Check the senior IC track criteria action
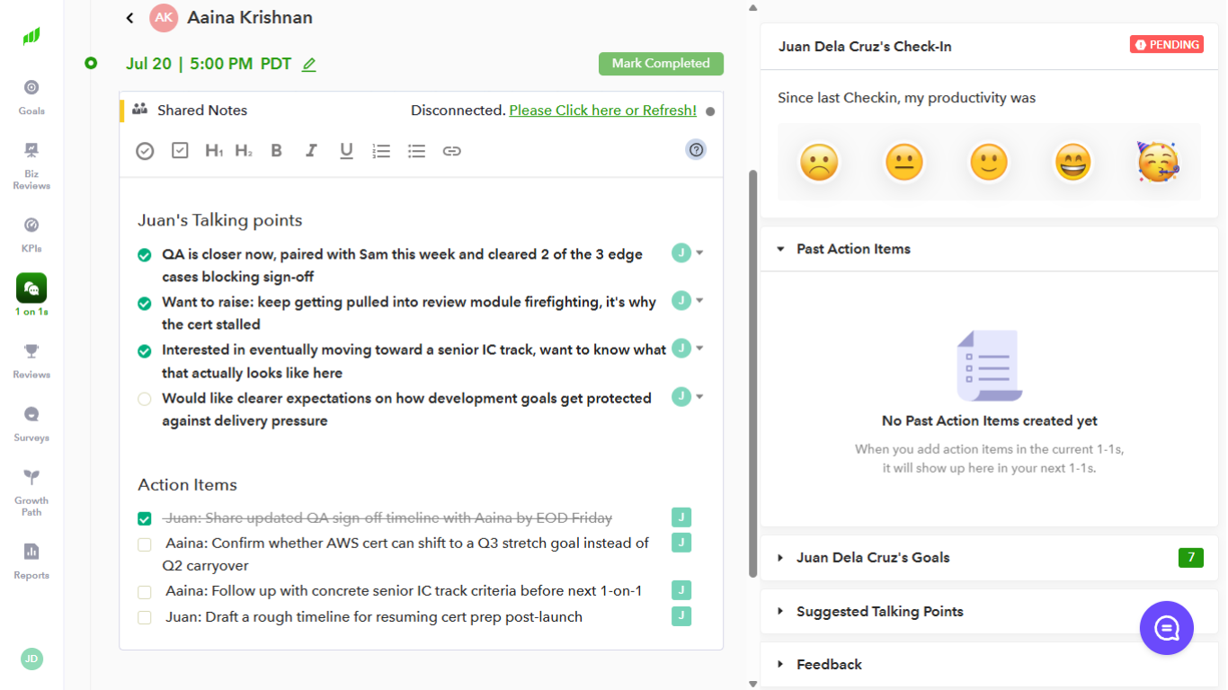1228x690 pixels. 144,591
